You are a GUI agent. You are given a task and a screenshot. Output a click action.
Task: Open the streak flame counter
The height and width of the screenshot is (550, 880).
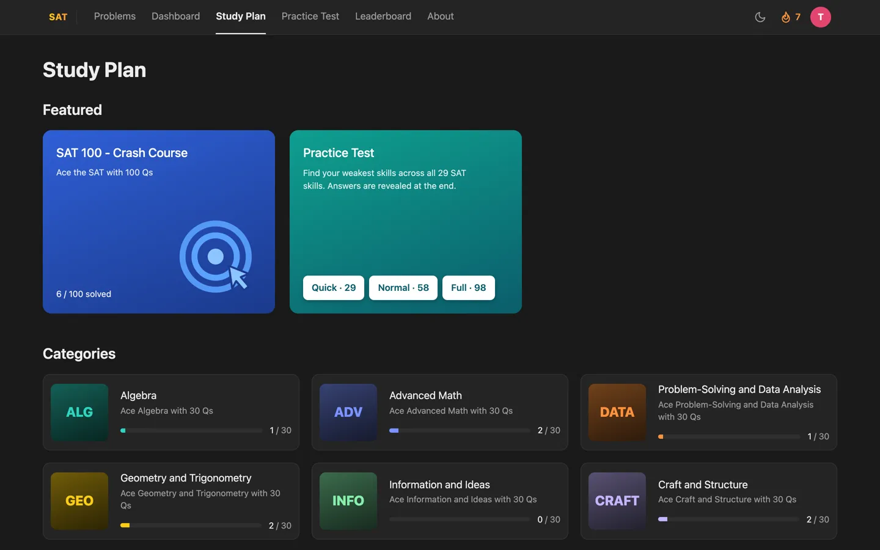tap(791, 17)
